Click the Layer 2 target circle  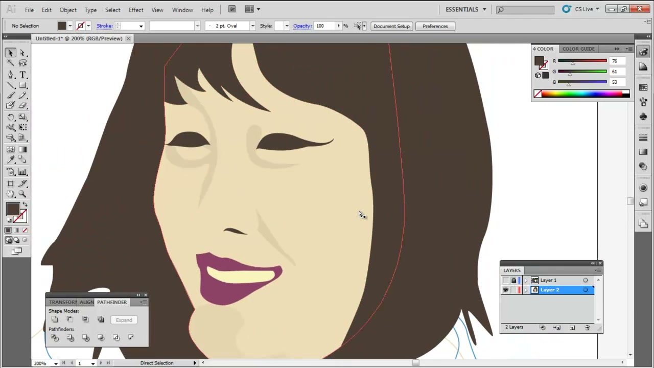tap(586, 290)
